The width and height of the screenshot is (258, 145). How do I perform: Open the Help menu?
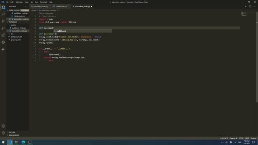(x=50, y=2)
